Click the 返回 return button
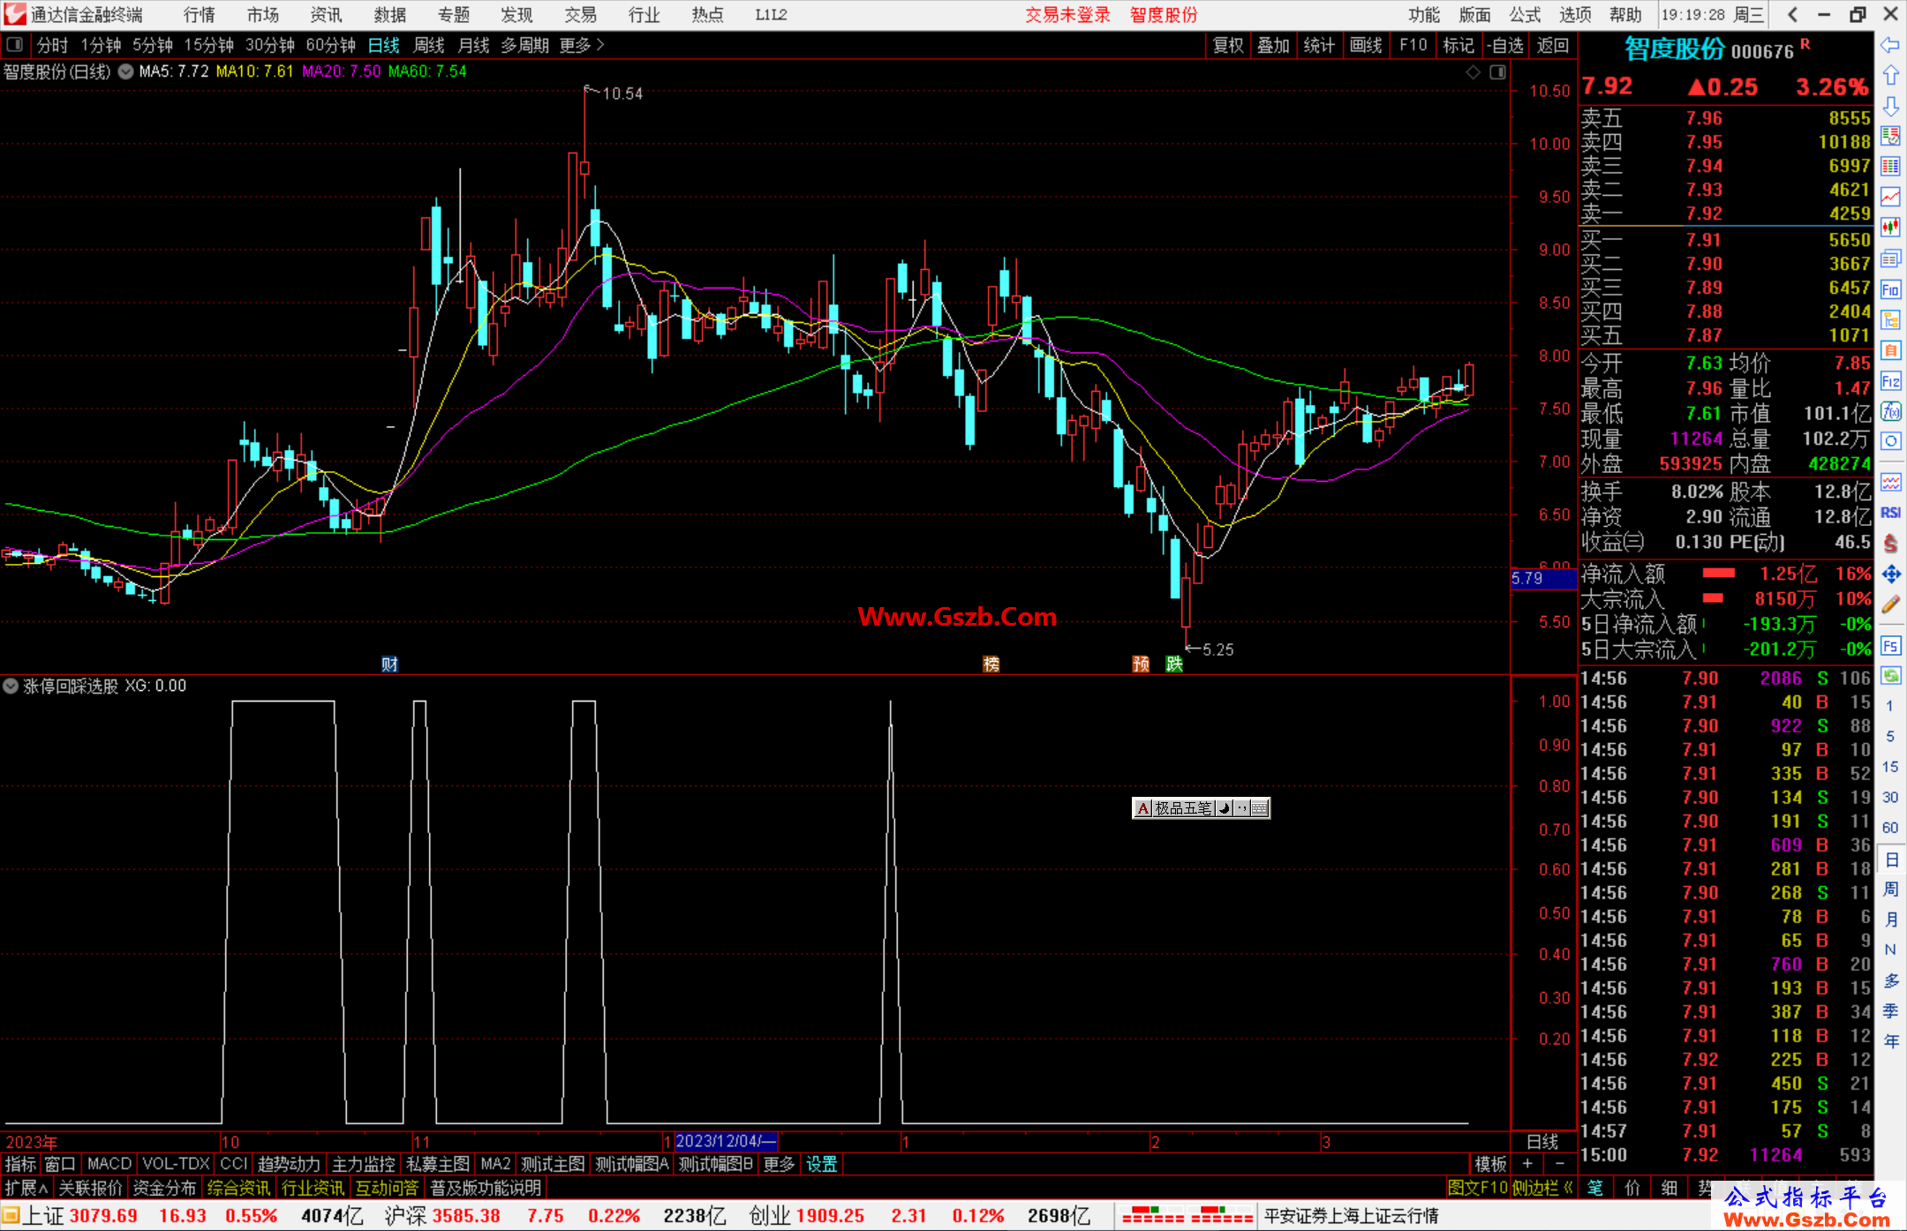 pos(1552,45)
